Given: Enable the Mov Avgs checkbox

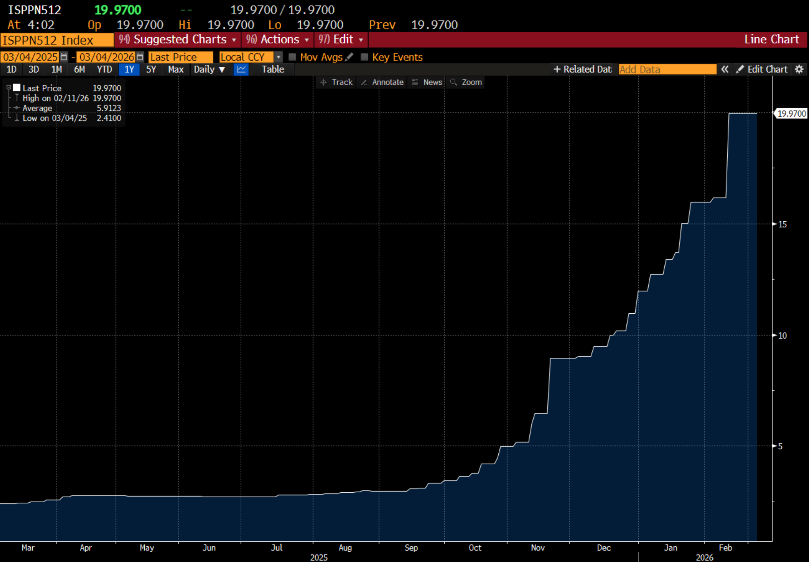Looking at the screenshot, I should coord(292,57).
